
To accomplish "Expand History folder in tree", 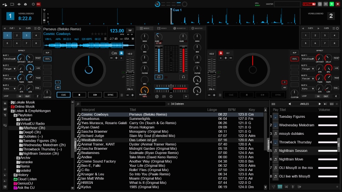I will [x=13, y=175].
